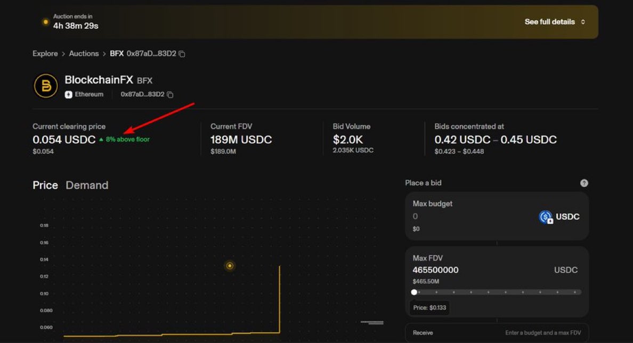Click the Explore breadcrumb link
The image size is (633, 343).
[45, 54]
